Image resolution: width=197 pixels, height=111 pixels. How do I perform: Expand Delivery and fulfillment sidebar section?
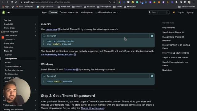pyautogui.click(x=36, y=110)
